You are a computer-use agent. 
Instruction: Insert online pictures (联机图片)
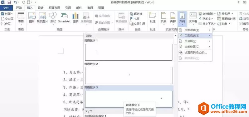click(42, 18)
